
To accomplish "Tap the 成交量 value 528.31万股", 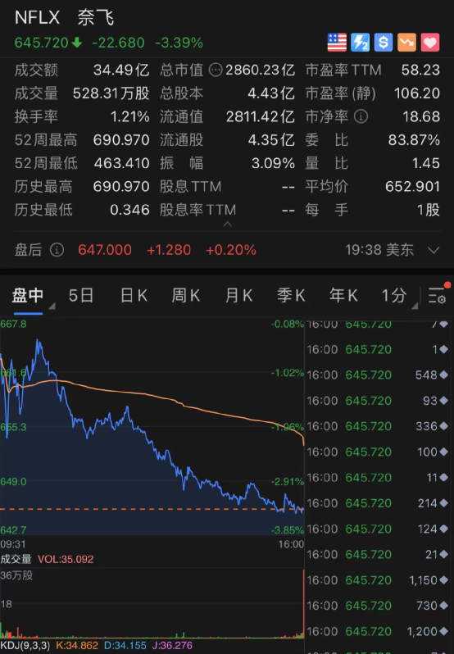I will (x=111, y=93).
